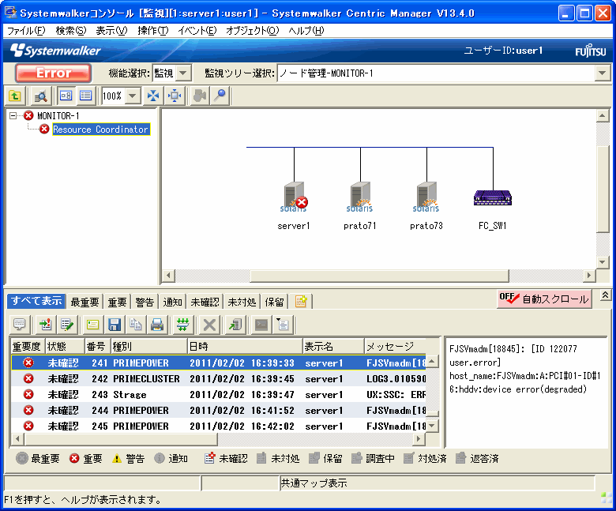
Task: Sort by 日時 column header
Action: (245, 346)
